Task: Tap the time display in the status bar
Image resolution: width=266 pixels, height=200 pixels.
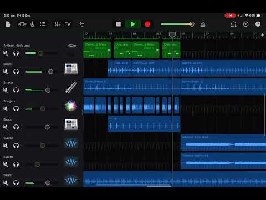Action: (9, 16)
